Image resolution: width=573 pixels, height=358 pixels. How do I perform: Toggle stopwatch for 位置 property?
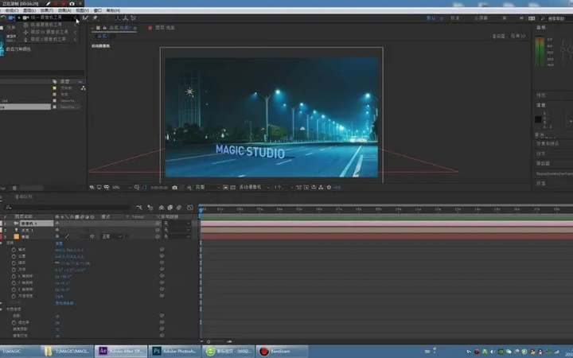pyautogui.click(x=14, y=256)
